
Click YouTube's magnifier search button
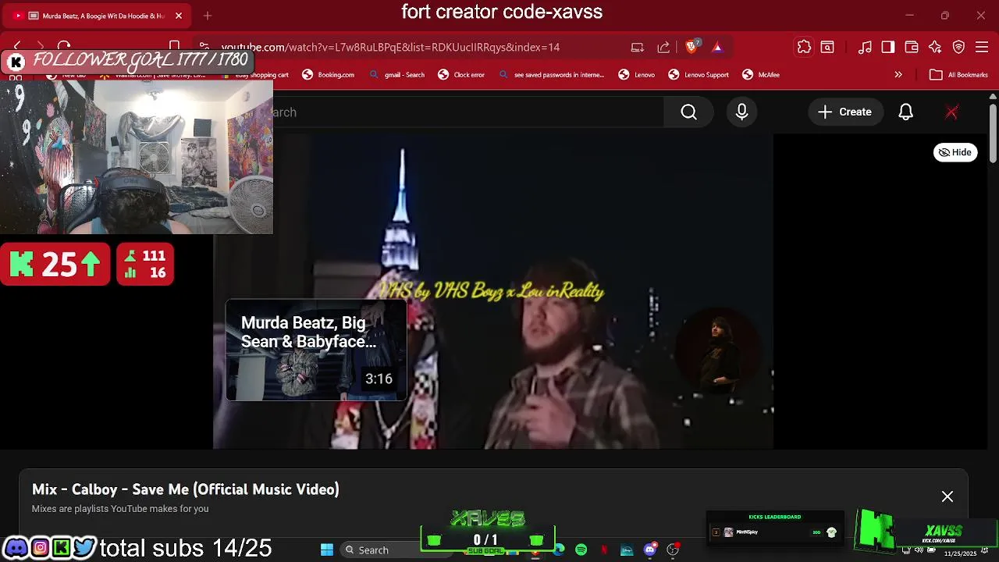coord(689,112)
